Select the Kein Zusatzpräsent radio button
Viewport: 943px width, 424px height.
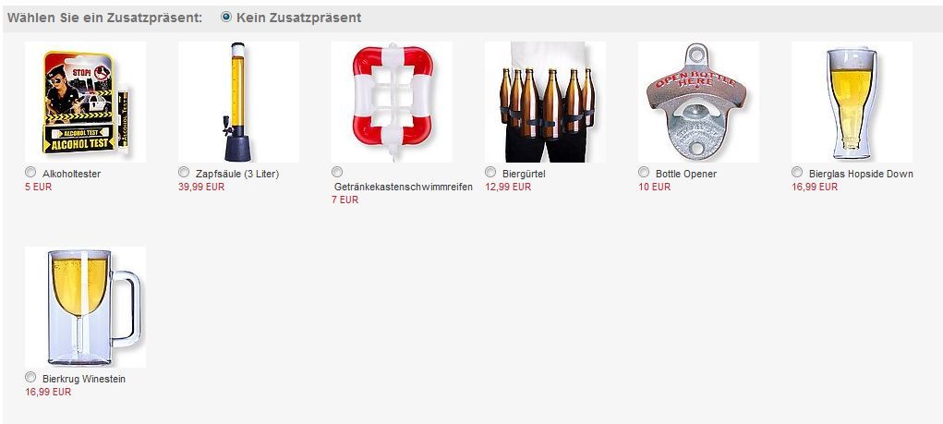[226, 17]
